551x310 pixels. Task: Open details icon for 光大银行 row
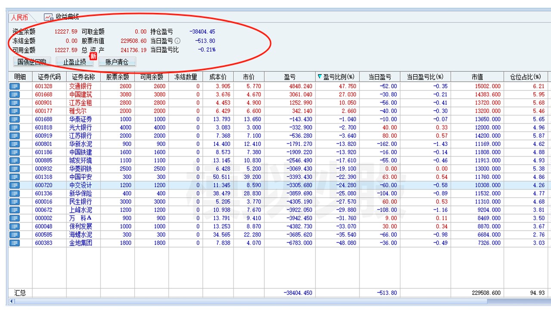[15, 127]
